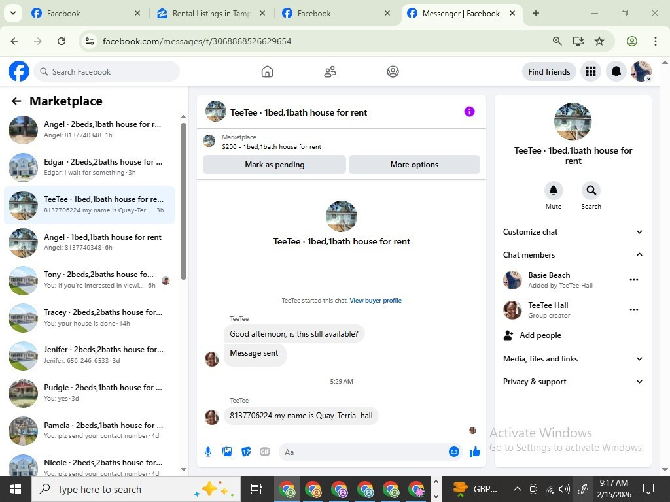Open the GIF picker icon
The height and width of the screenshot is (502, 670).
pyautogui.click(x=265, y=452)
